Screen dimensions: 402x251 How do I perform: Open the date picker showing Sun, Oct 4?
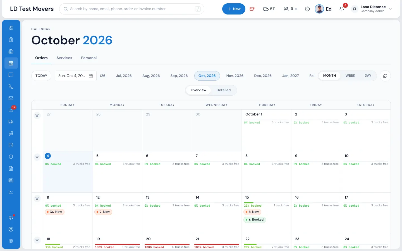pos(76,76)
